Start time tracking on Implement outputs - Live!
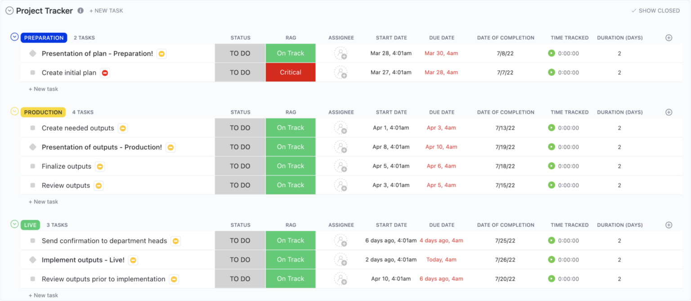Viewport: 691px width, 301px height. coord(552,259)
